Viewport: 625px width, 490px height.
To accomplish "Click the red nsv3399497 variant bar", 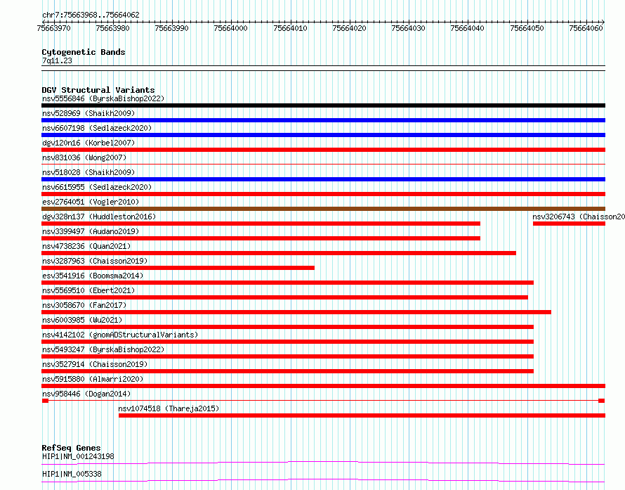I will click(x=261, y=238).
